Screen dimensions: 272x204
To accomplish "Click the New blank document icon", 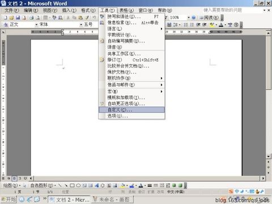I will tap(6, 18).
